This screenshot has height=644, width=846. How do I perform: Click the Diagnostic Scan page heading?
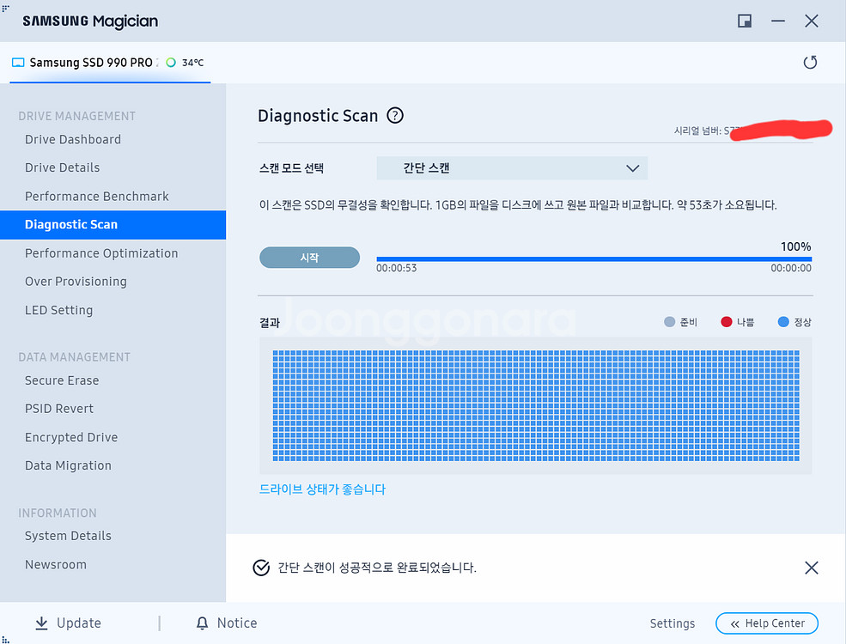318,115
